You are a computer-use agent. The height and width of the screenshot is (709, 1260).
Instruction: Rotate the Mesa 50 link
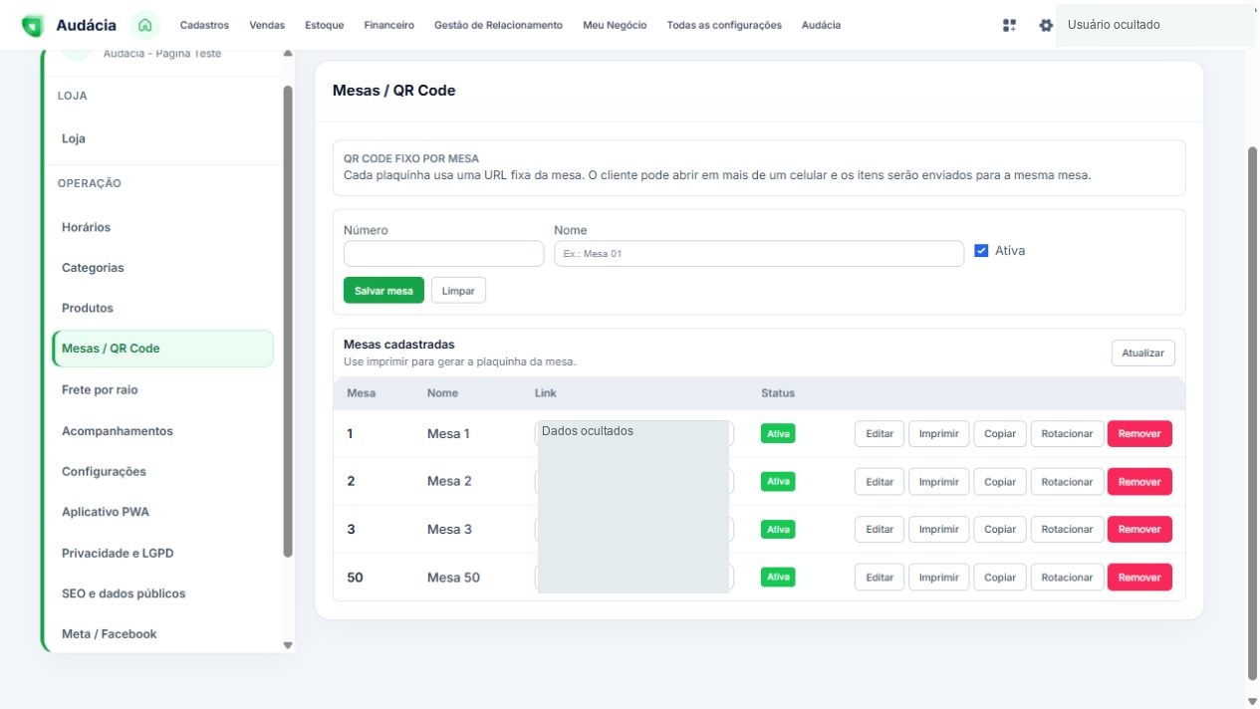(x=1067, y=578)
